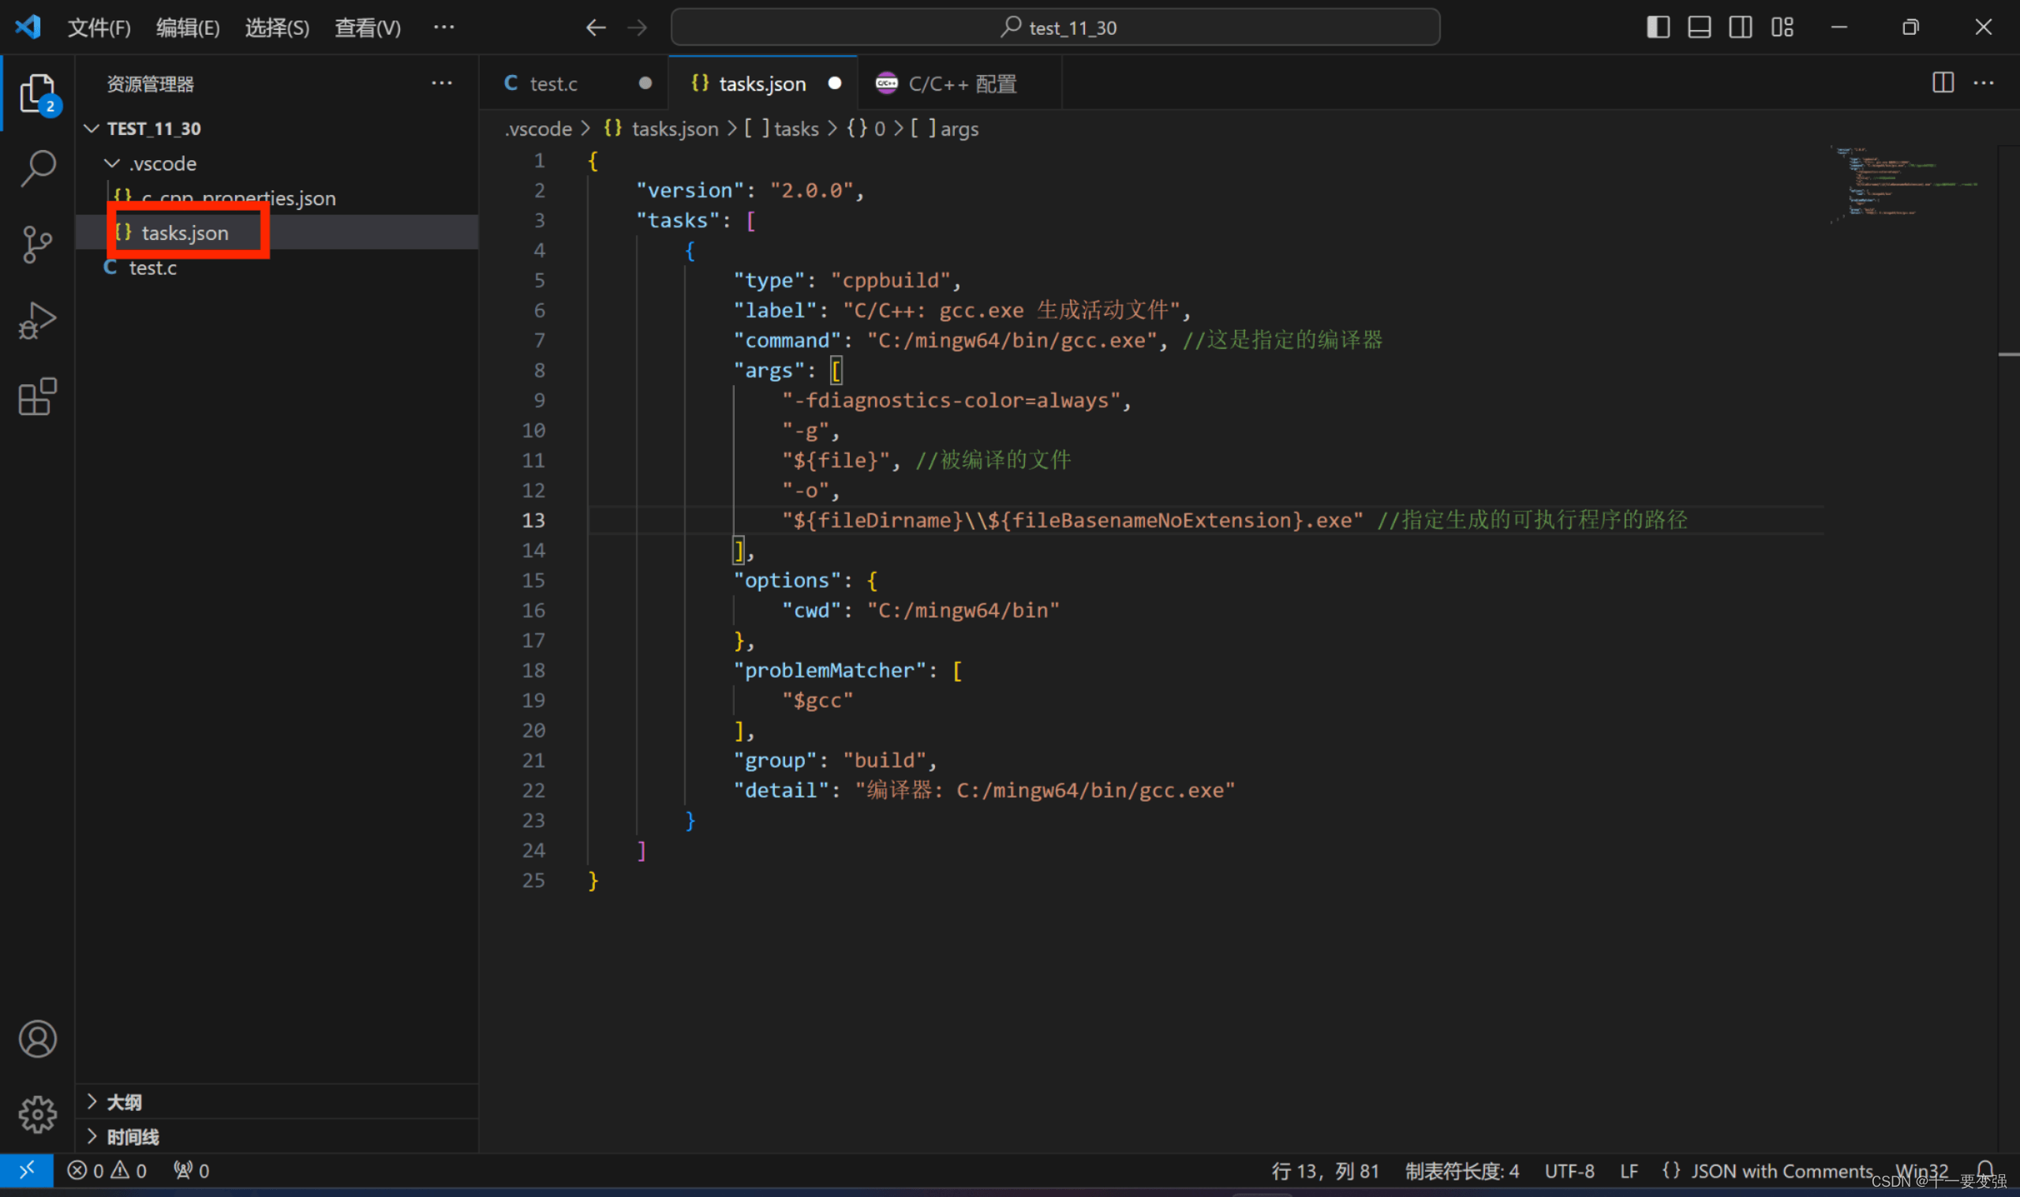2020x1197 pixels.
Task: Toggle the primary sidebar layout icon
Action: [x=1657, y=27]
